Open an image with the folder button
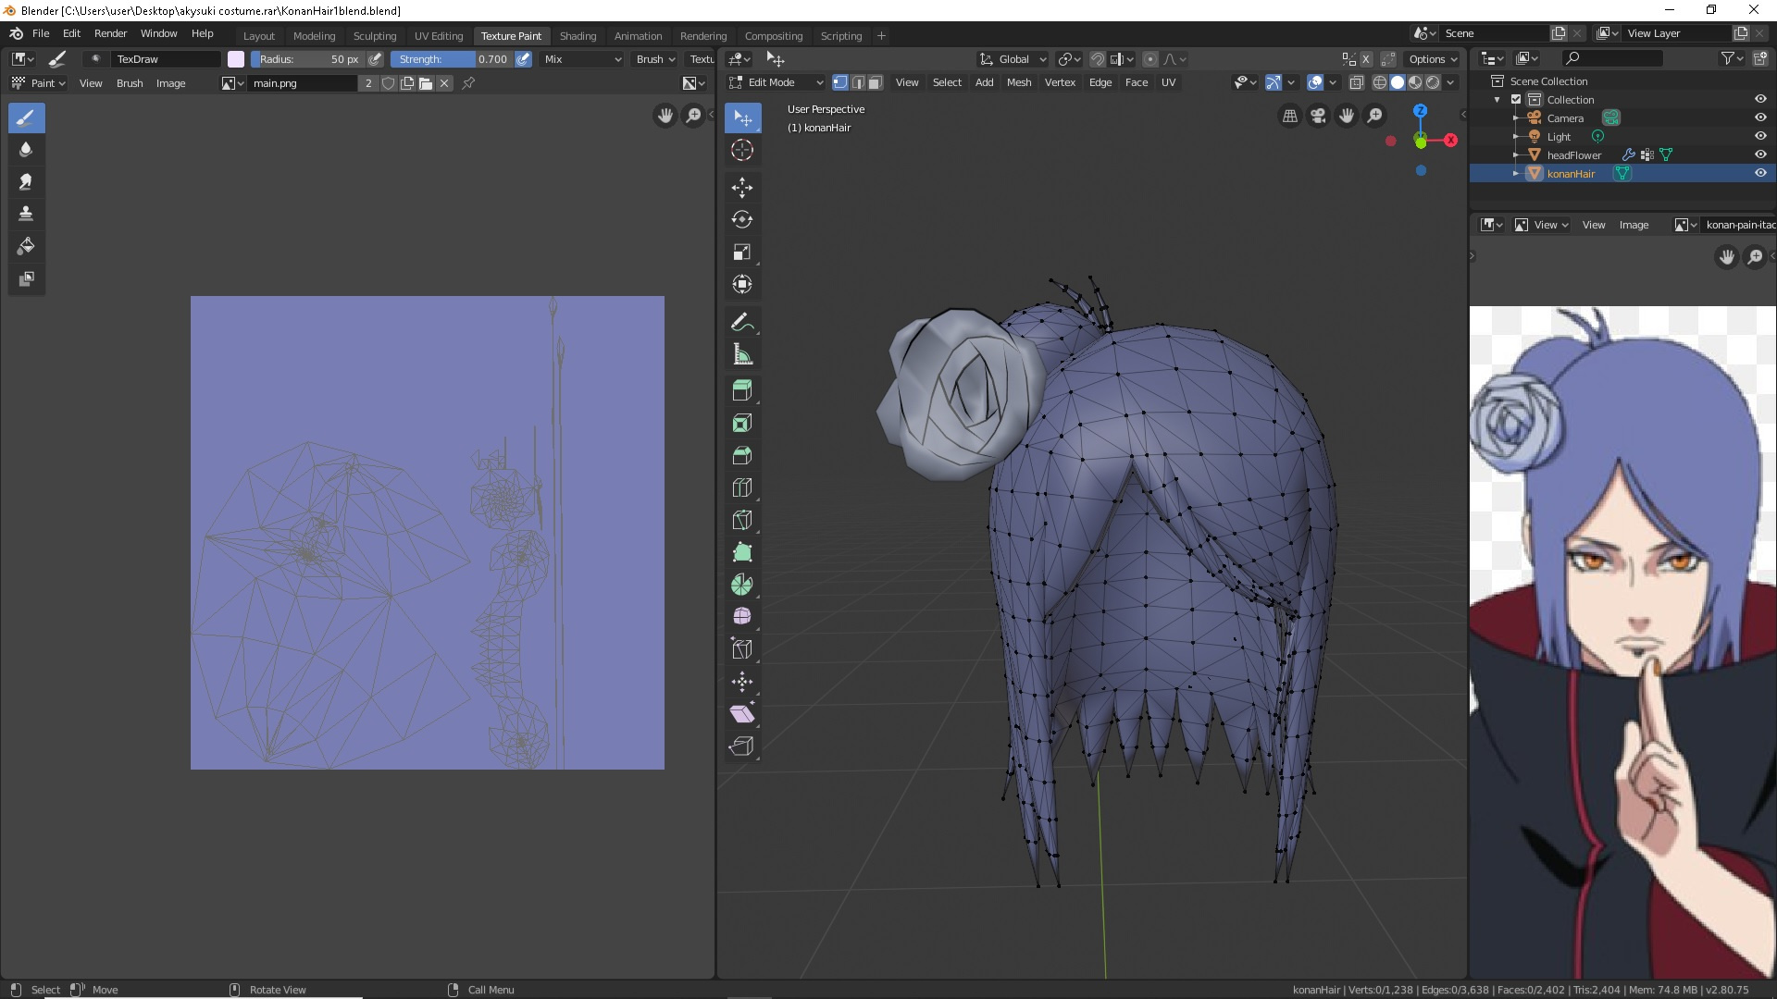This screenshot has height=999, width=1777. pos(426,83)
